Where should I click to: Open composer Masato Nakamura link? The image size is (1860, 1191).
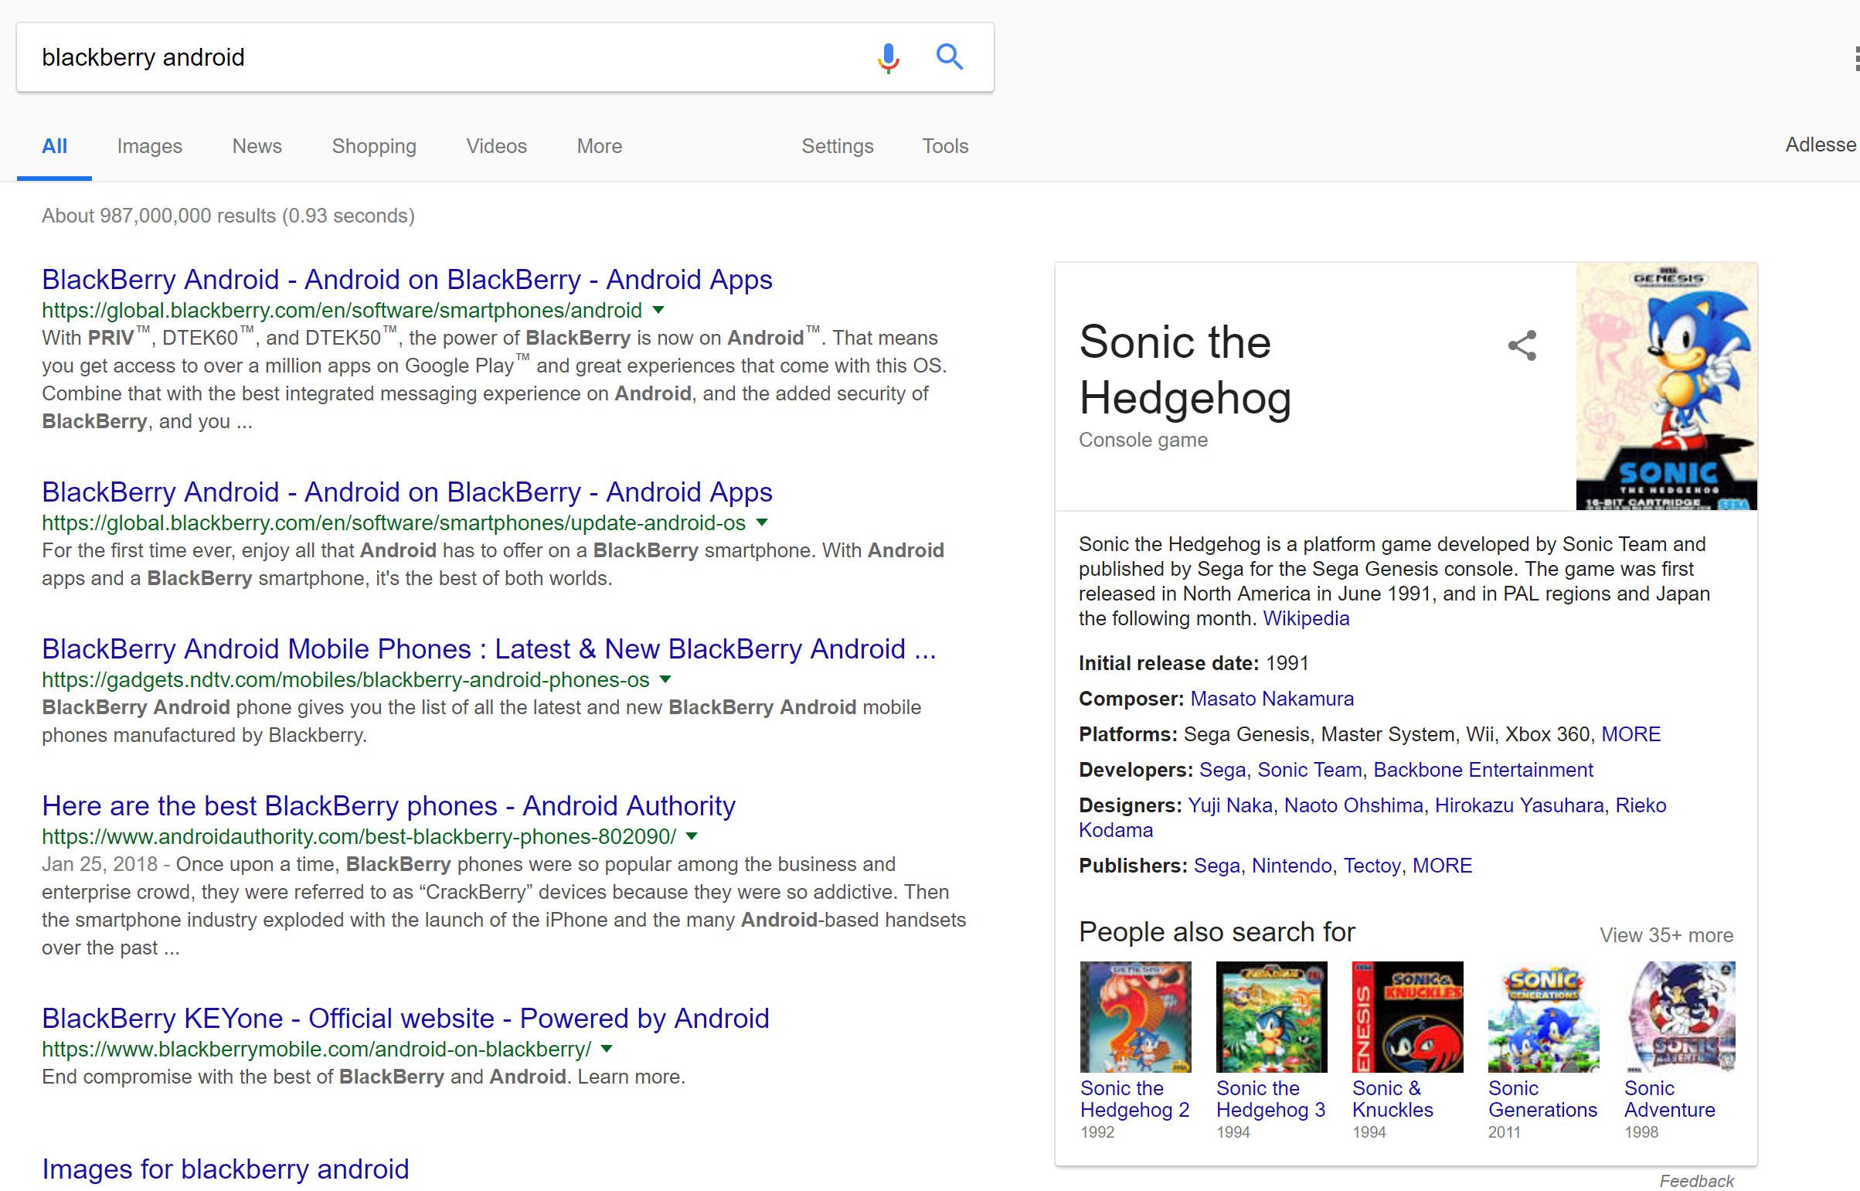click(1272, 699)
